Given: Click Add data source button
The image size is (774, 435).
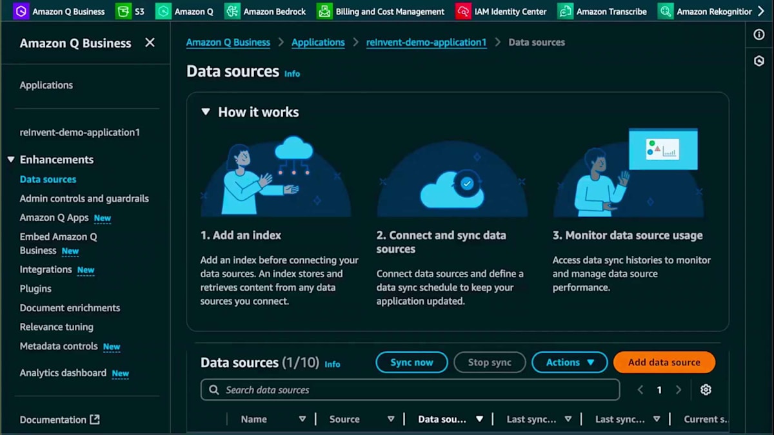Looking at the screenshot, I should click(664, 362).
